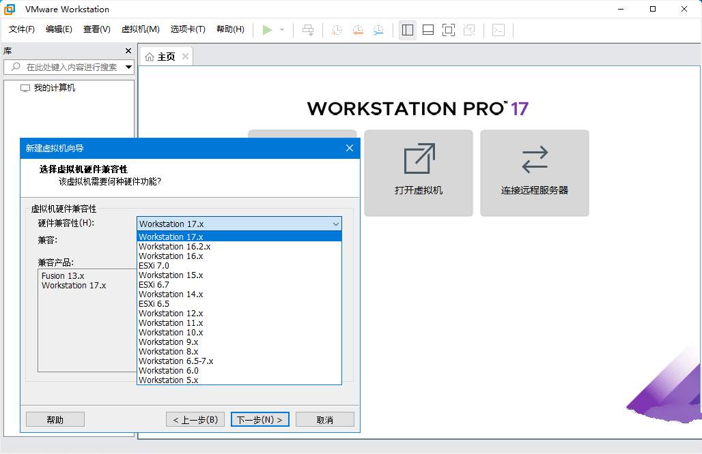The image size is (702, 454).
Task: Open the 虚拟机(M) menu
Action: click(140, 29)
